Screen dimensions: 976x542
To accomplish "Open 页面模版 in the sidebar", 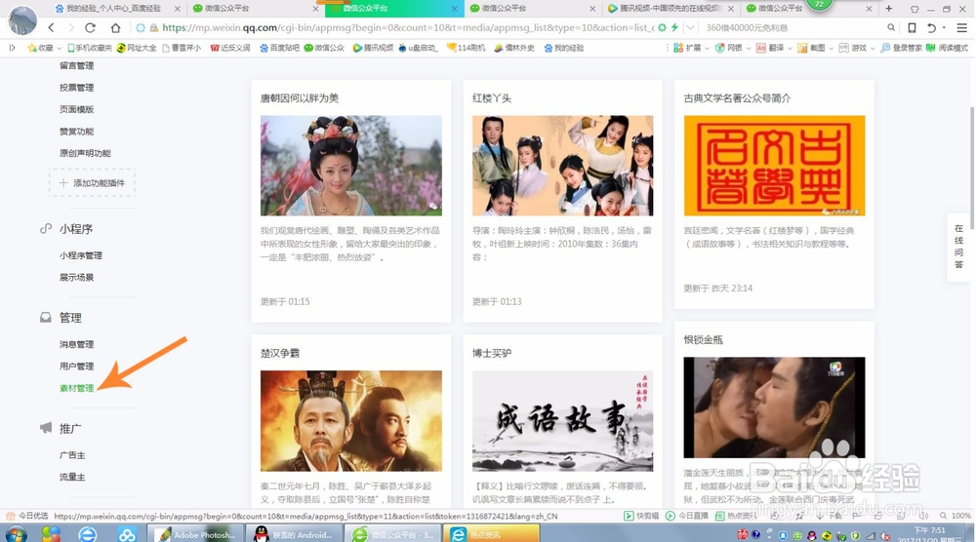I will [x=76, y=109].
